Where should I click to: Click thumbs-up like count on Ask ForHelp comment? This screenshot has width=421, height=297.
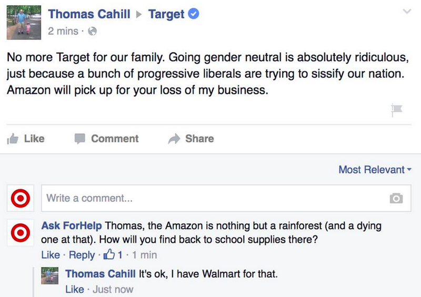tap(113, 254)
